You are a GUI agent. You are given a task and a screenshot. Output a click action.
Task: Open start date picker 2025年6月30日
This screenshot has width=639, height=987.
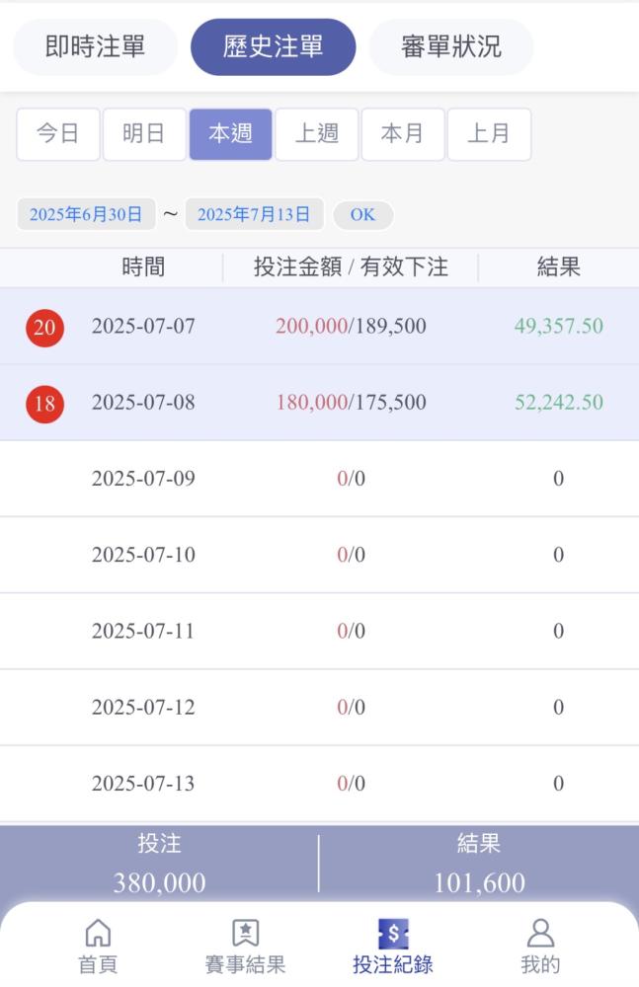[x=86, y=214]
